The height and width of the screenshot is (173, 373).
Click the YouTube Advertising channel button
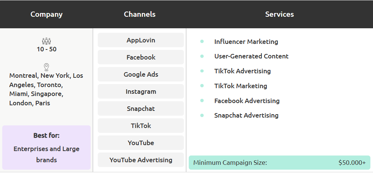[141, 160]
